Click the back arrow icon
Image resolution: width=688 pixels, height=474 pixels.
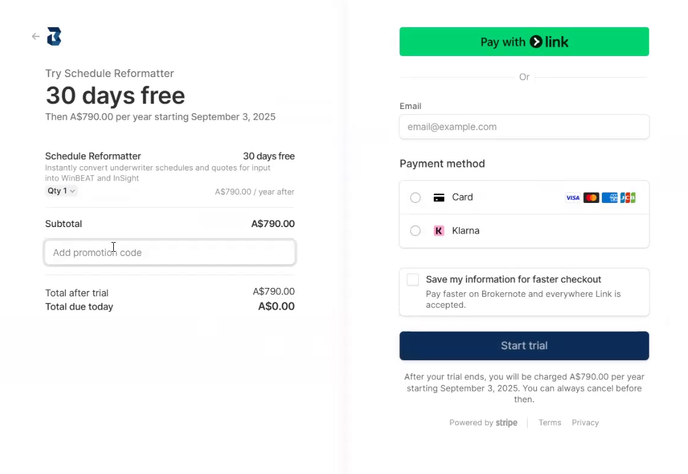coord(36,36)
